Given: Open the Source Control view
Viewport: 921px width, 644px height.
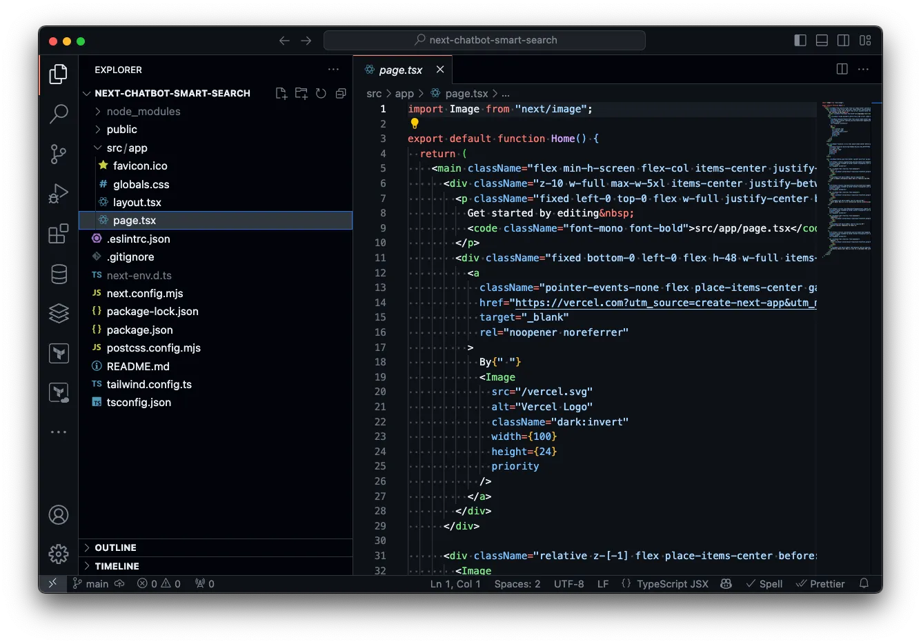Looking at the screenshot, I should click(59, 154).
